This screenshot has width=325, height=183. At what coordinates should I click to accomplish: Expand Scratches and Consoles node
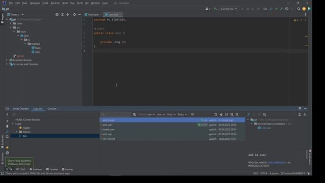click(7, 64)
